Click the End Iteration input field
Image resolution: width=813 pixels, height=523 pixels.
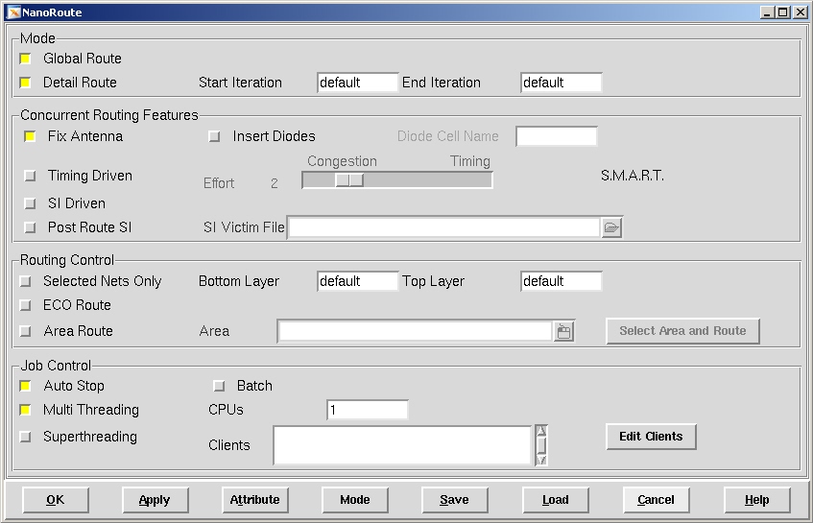(561, 83)
